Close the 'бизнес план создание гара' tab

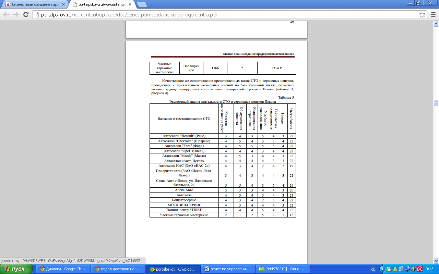click(63, 5)
